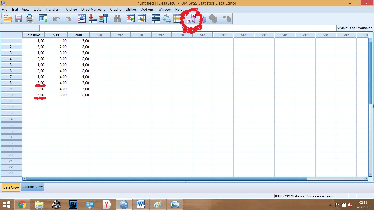374x210 pixels.
Task: Open data document folder icon
Action: click(8, 19)
